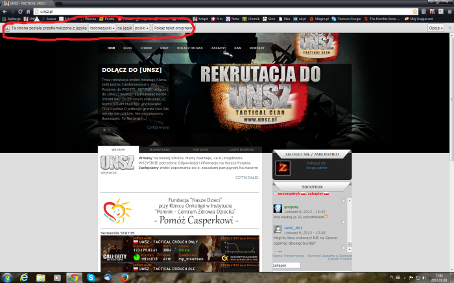Click Pokaż tekst oryginalny button
This screenshot has width=454, height=283.
pos(173,28)
